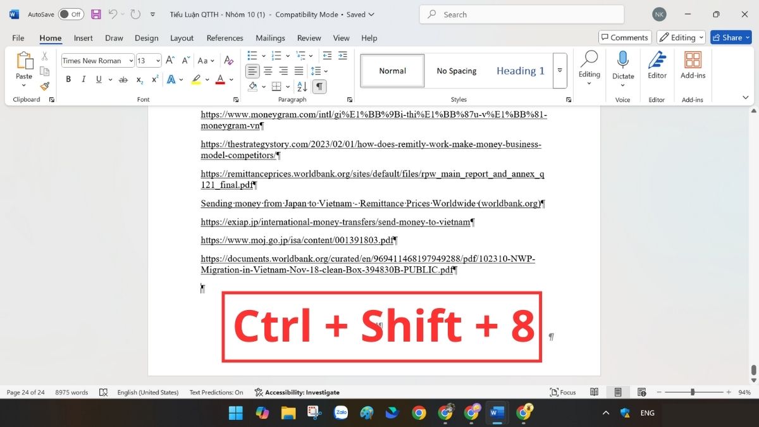Click the zoom slider handle
The width and height of the screenshot is (759, 427).
693,392
